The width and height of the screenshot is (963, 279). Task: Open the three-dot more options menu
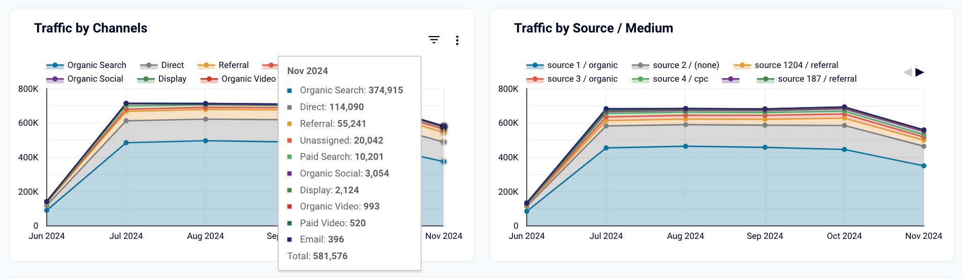click(457, 41)
